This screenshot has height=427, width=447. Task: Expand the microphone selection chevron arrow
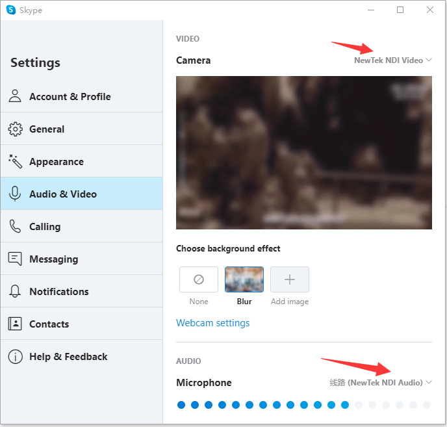(429, 382)
